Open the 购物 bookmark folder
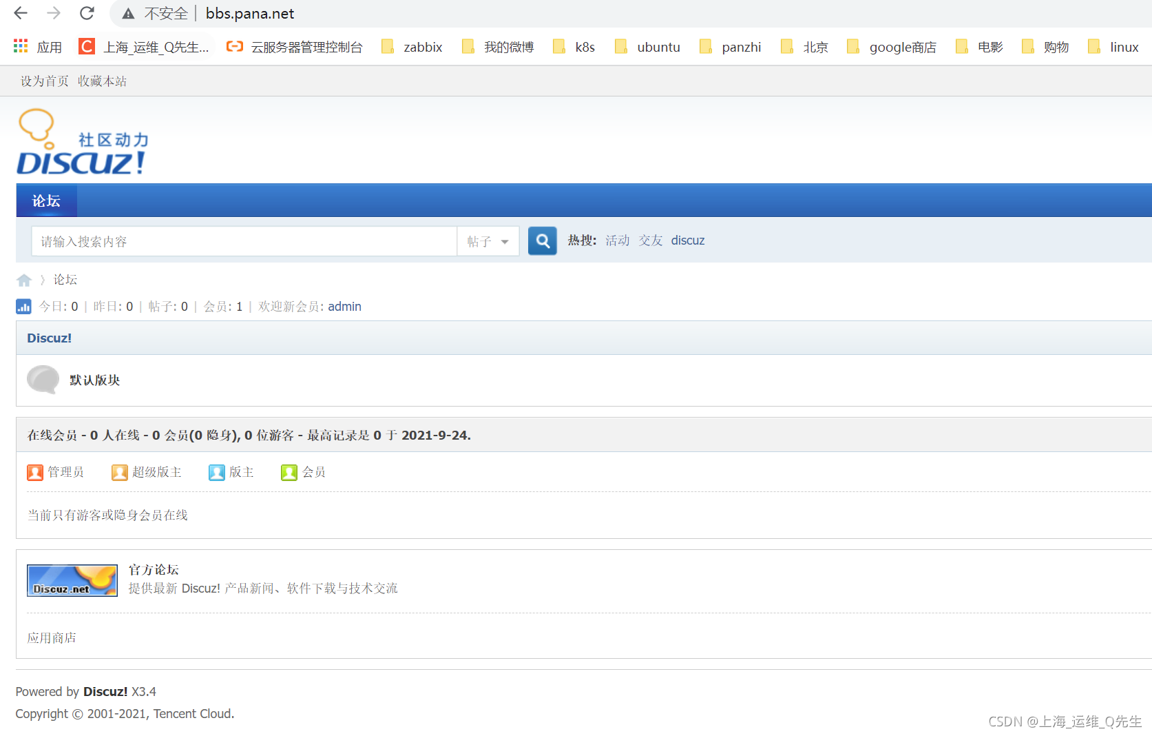1152x736 pixels. tap(1045, 47)
